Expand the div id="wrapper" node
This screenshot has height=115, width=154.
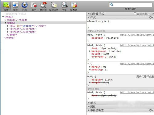click(8, 26)
